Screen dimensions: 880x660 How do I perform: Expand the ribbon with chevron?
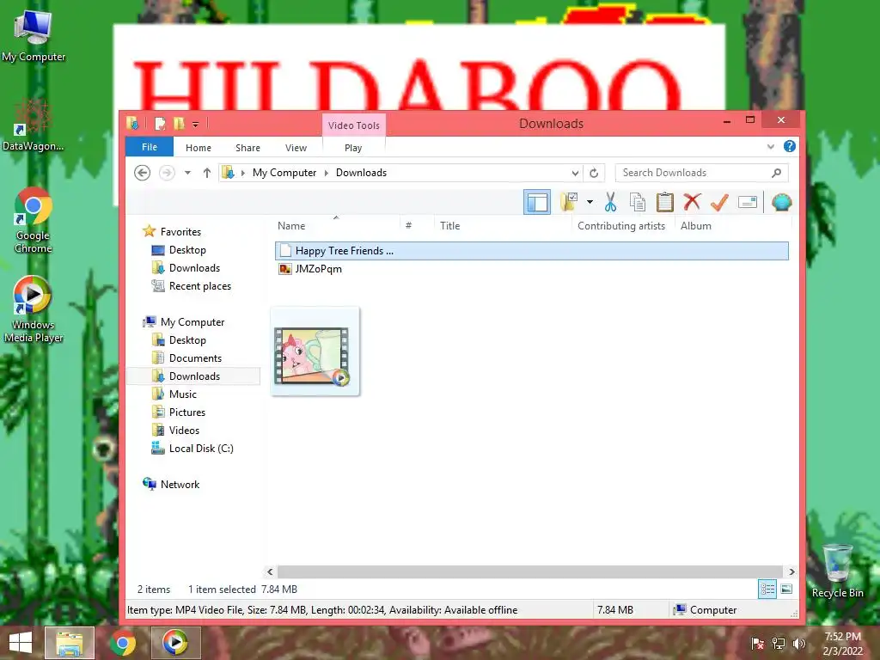coord(771,146)
